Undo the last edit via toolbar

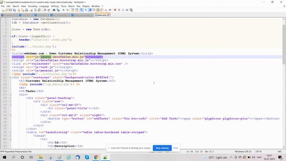[x=45, y=10]
